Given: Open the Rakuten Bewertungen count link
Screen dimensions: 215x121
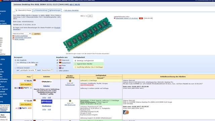Looking at the screenshot, I should (70, 85).
